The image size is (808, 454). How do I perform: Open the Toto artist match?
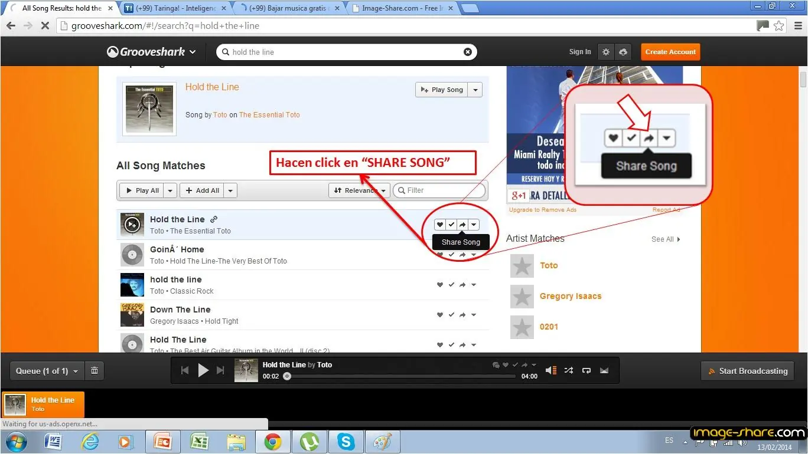549,265
